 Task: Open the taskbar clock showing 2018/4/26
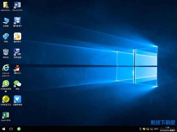pyautogui.click(x=167, y=129)
